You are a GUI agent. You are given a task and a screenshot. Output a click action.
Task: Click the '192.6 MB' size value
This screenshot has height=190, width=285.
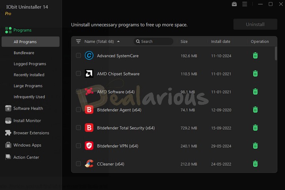(x=189, y=56)
